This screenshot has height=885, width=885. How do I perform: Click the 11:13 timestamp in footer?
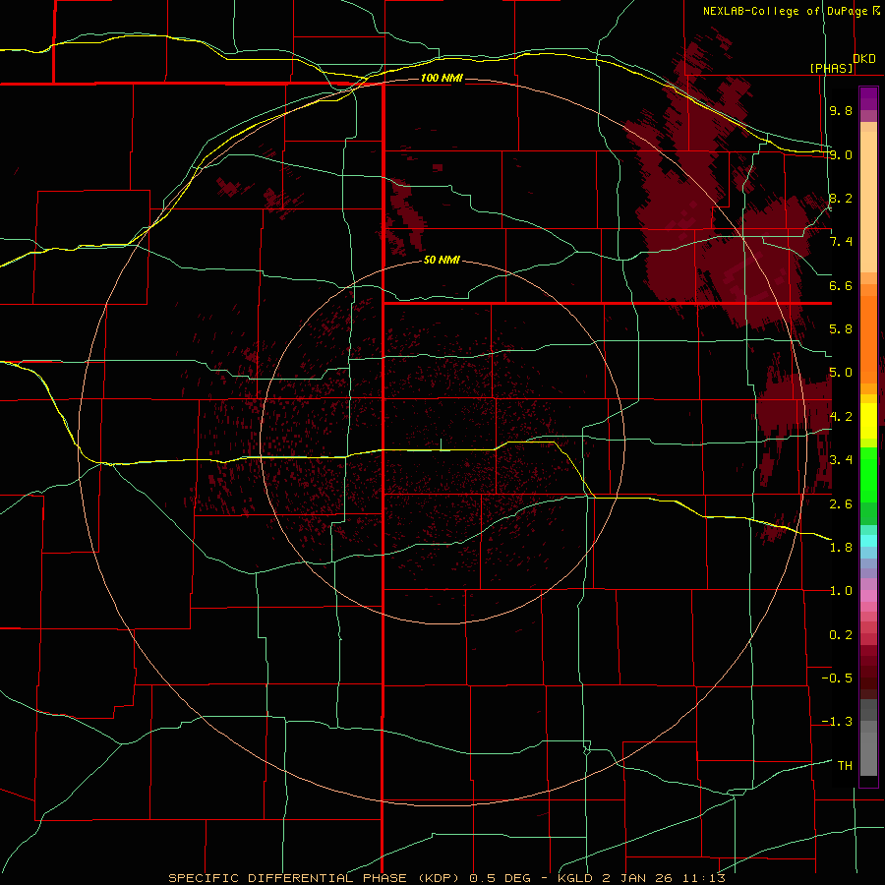703,878
